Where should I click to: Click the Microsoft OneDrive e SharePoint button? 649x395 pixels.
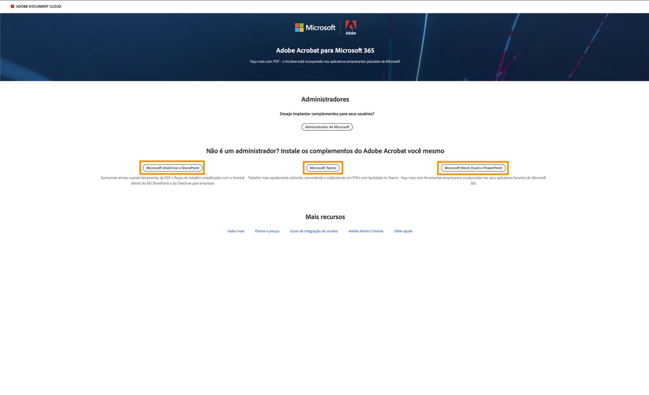click(x=172, y=168)
